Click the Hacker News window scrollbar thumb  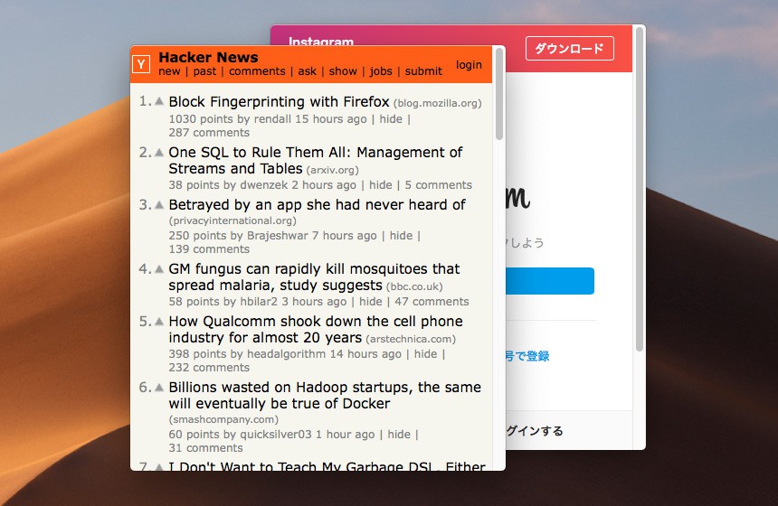[499, 94]
